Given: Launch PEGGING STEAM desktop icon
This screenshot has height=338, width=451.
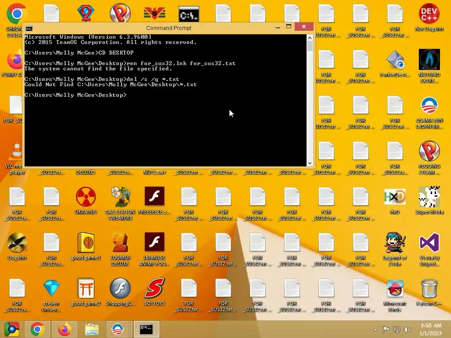Looking at the screenshot, I should point(429,158).
